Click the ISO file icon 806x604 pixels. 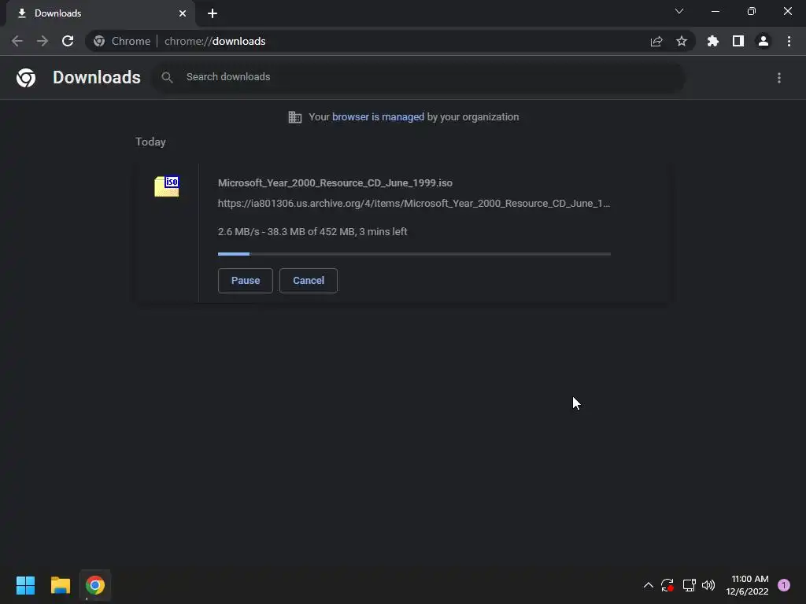[167, 186]
